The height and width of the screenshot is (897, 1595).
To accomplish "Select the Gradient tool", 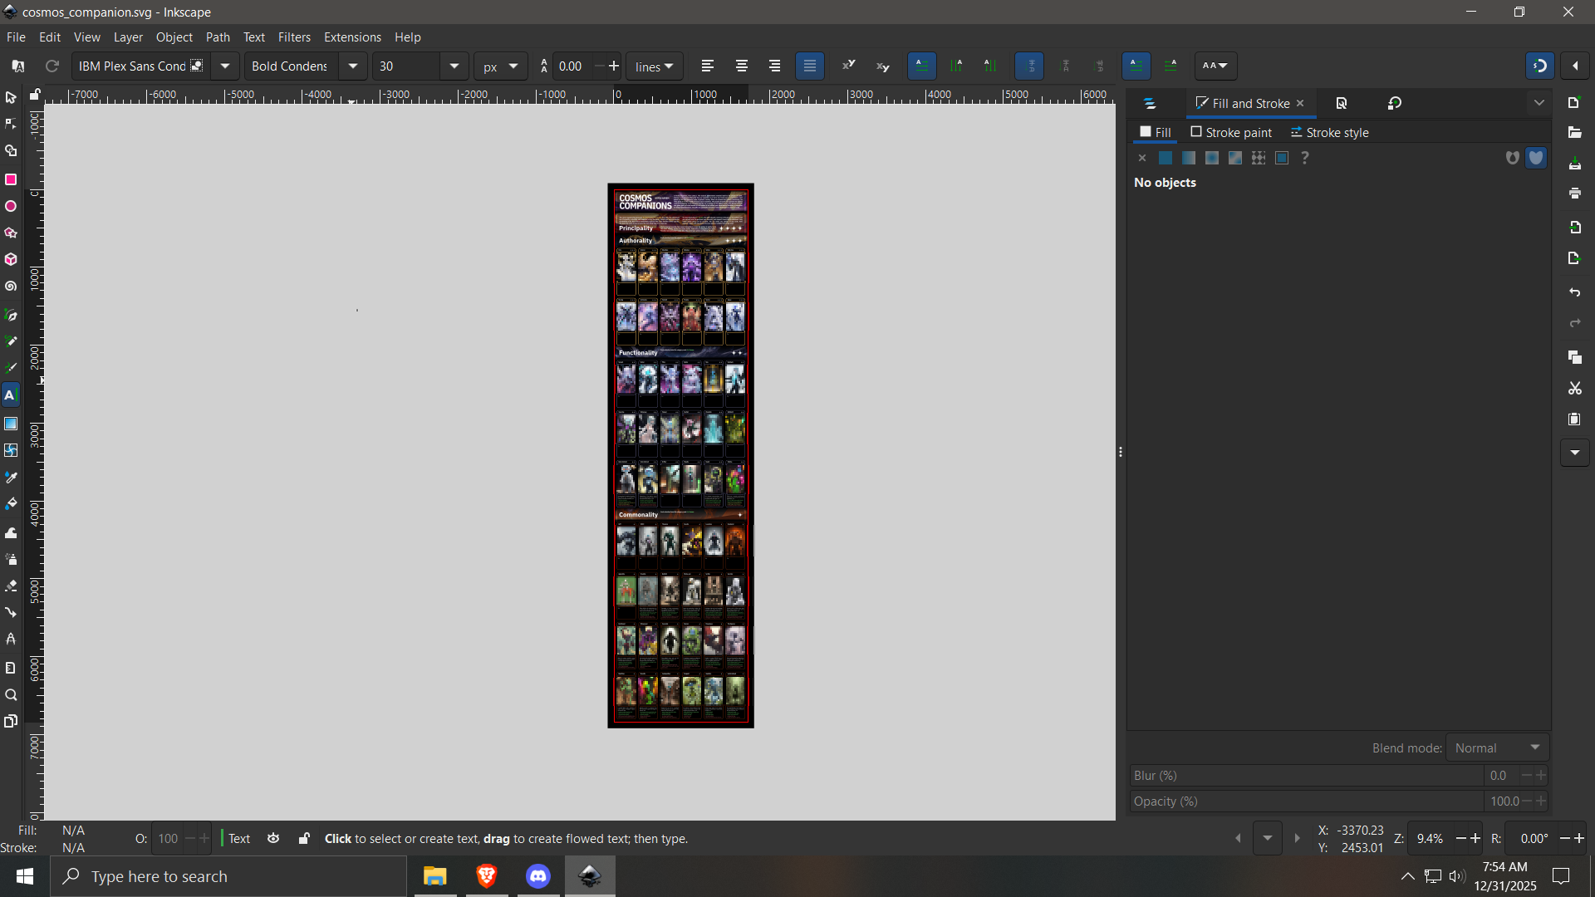I will point(11,424).
